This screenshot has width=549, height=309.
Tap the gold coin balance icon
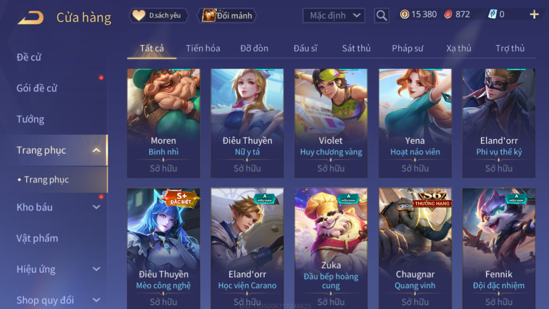pos(404,15)
